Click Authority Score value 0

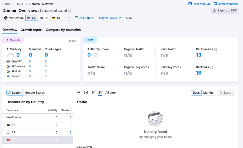89,55
